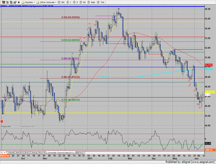Switch to the Tick interval
216x164 pixels.
(101, 2)
